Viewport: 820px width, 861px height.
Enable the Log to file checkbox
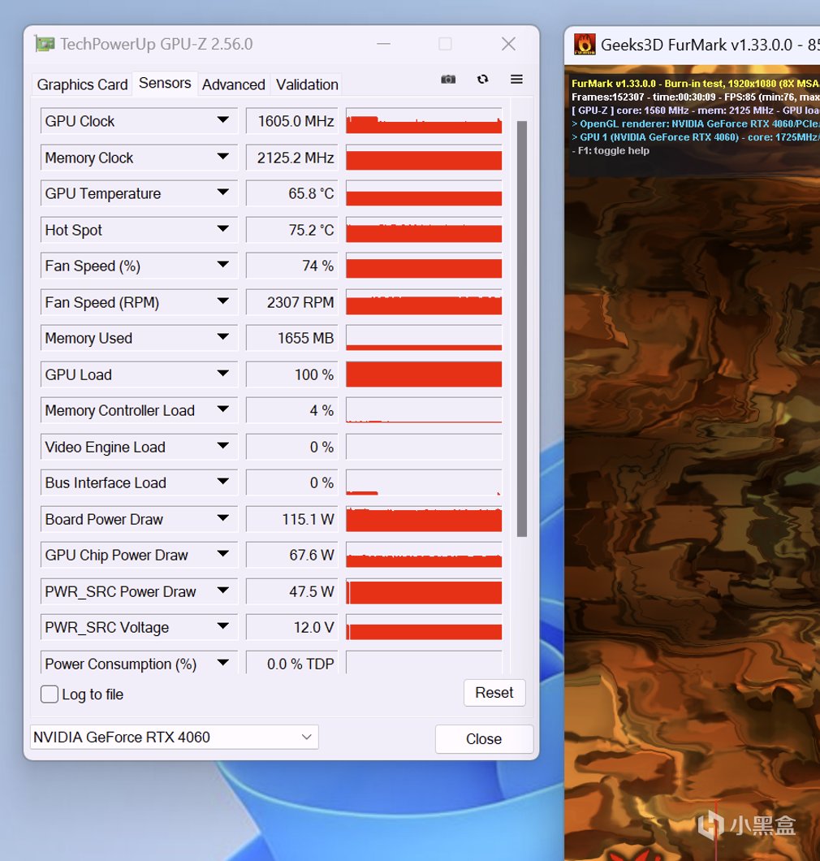click(x=50, y=694)
